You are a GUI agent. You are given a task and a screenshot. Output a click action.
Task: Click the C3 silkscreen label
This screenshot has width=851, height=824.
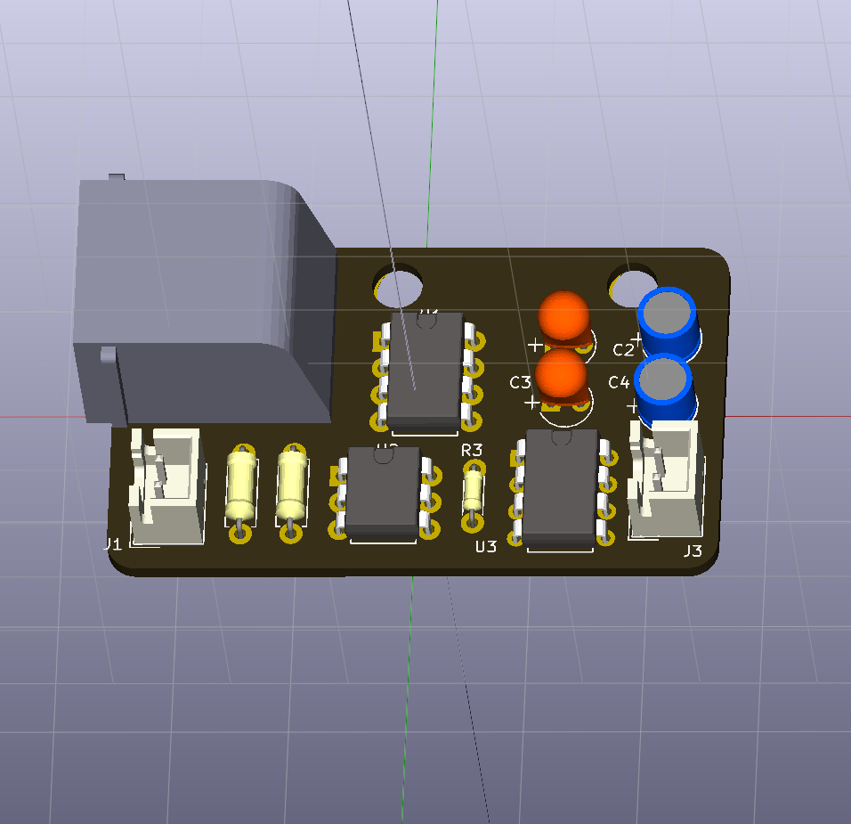520,382
